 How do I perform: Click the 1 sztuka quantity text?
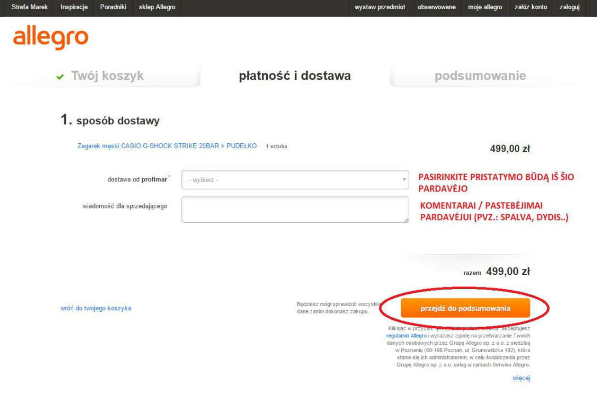[x=276, y=146]
